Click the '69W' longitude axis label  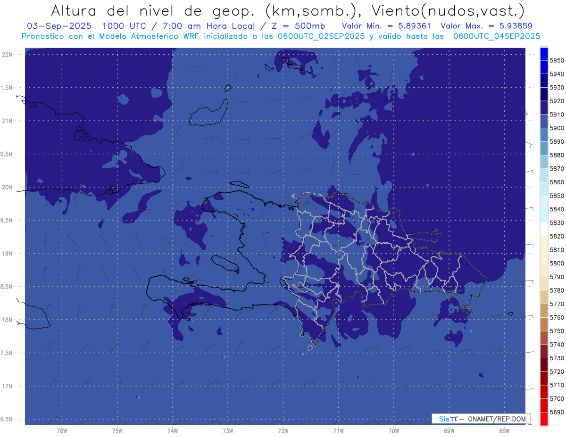tap(449, 430)
